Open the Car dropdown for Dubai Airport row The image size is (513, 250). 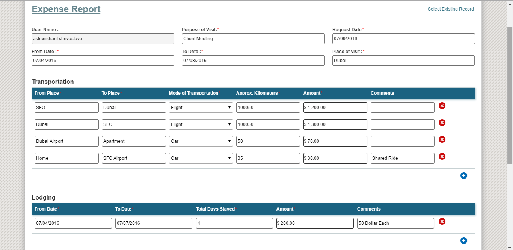coord(201,141)
